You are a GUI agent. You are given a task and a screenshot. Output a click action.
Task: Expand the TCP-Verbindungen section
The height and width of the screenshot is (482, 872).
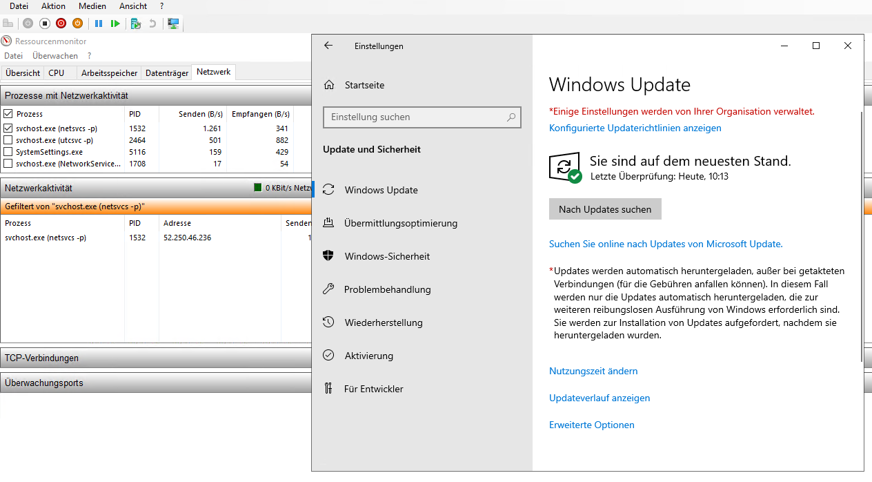156,358
